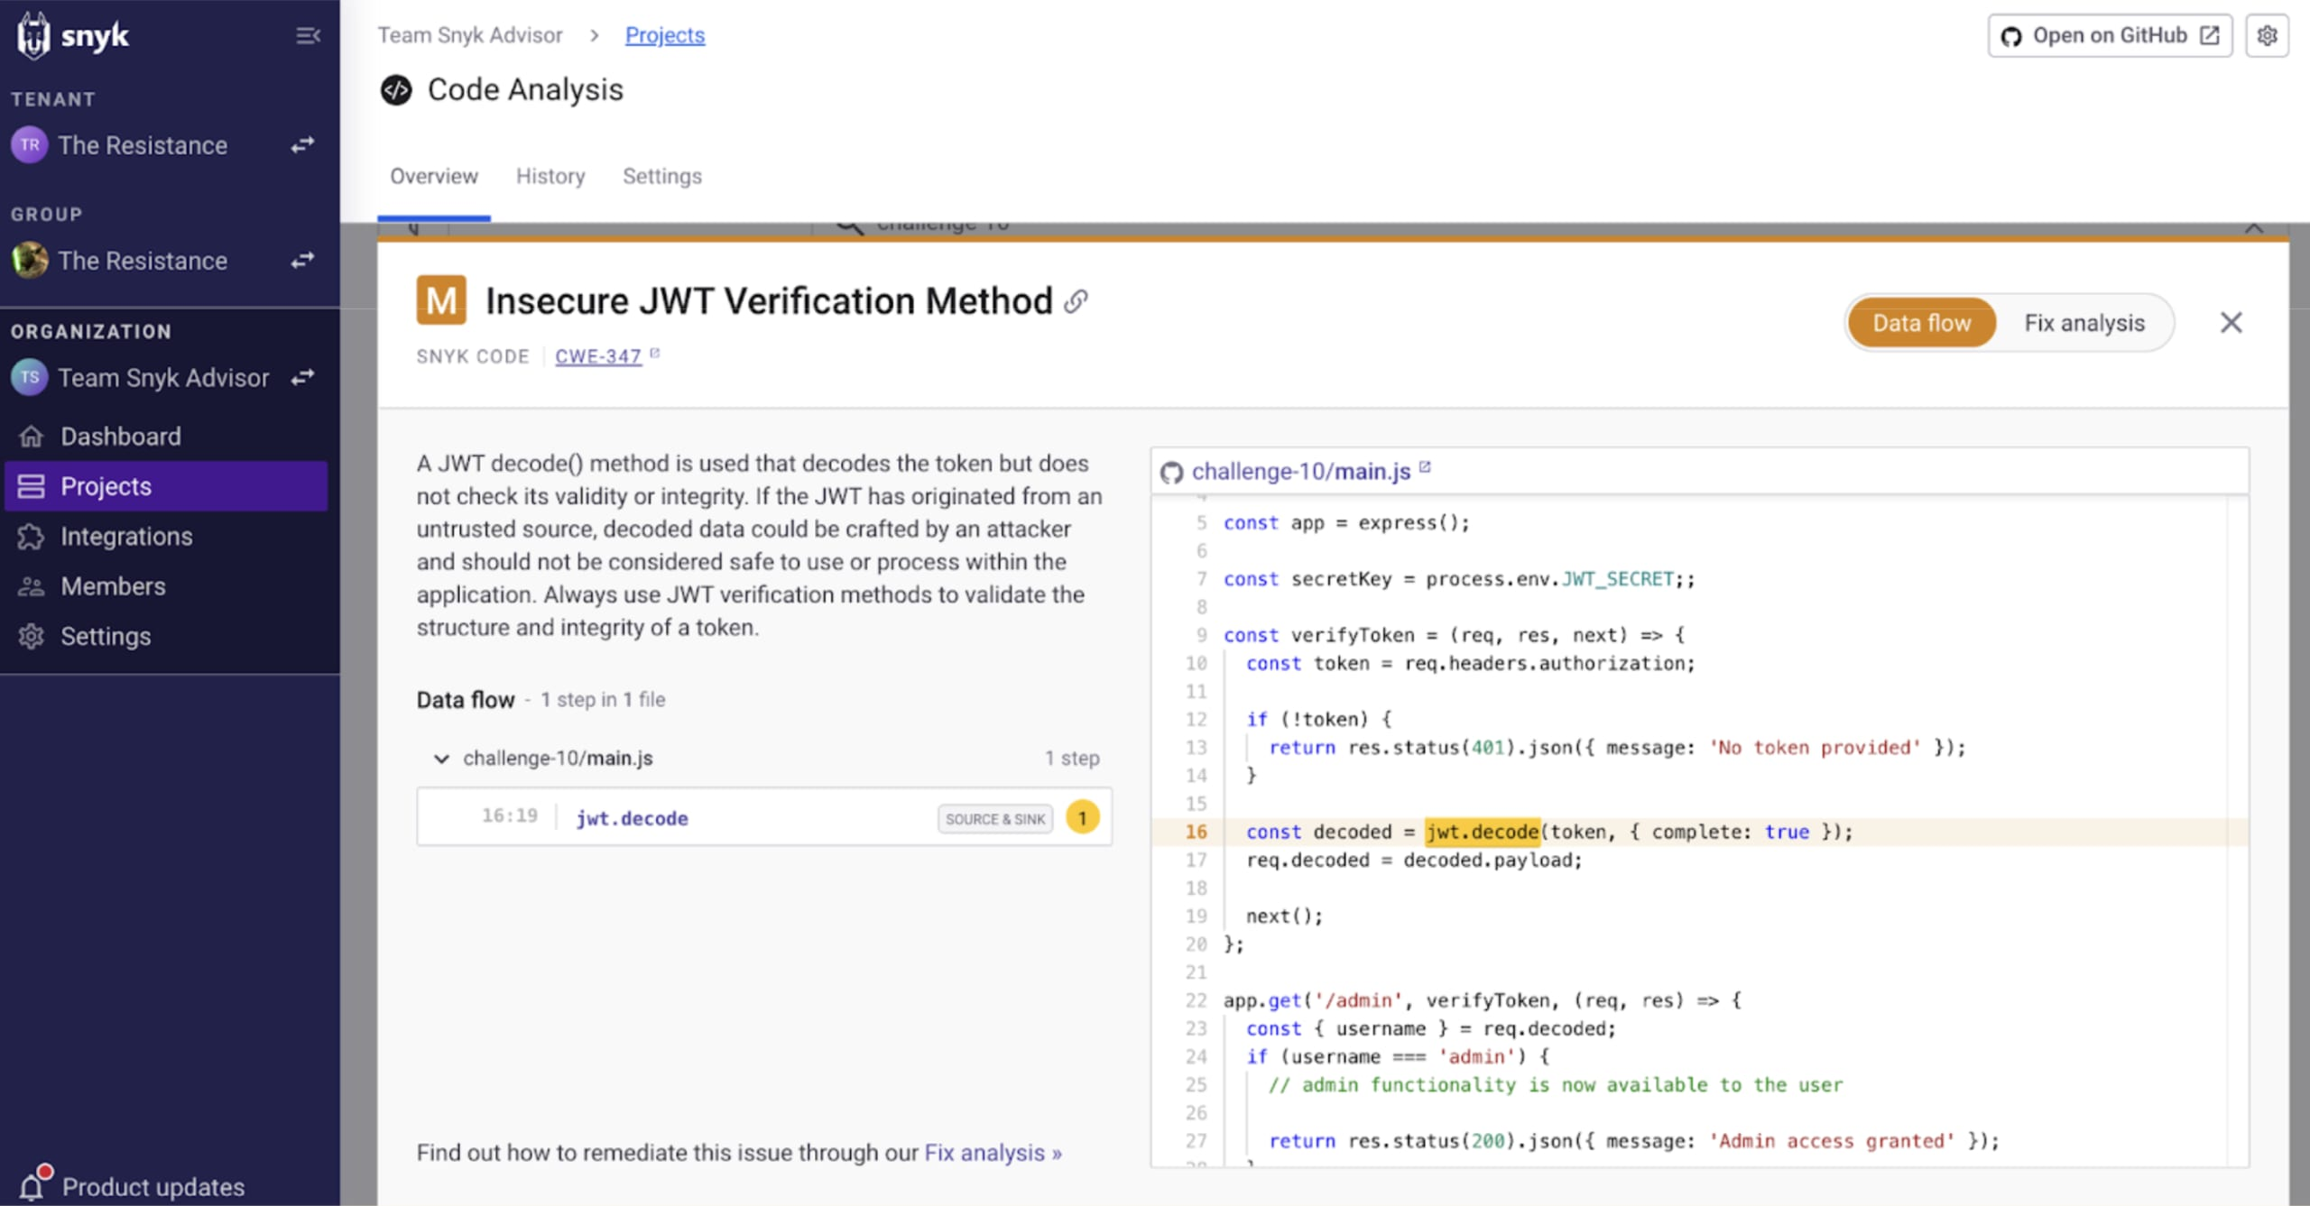Click external link icon beside main.js
Screen dimensions: 2310x1206
pos(1425,467)
